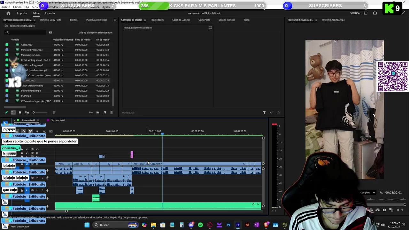
Task: Click the label color swatch of POP.mp3
Action: click(7, 96)
